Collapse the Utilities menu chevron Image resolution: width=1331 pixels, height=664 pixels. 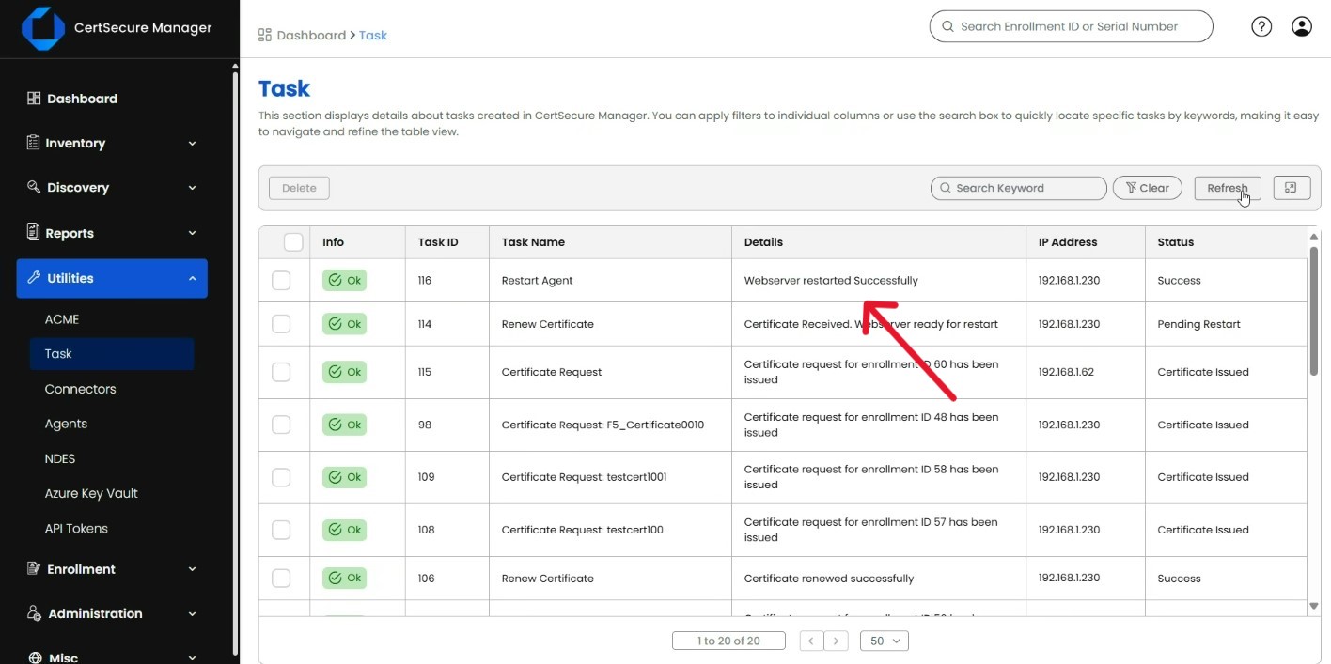(192, 278)
